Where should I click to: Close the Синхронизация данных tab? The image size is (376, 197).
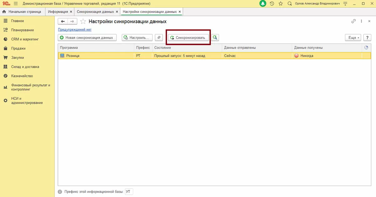[117, 12]
